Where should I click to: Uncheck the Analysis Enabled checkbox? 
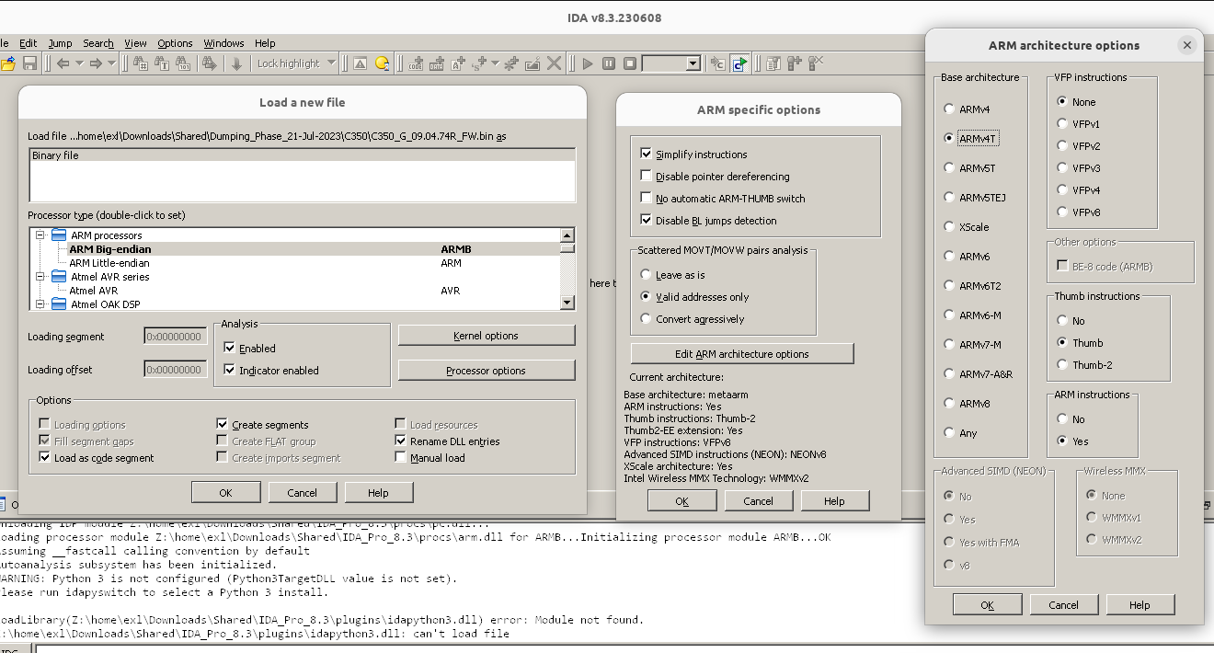[230, 349]
